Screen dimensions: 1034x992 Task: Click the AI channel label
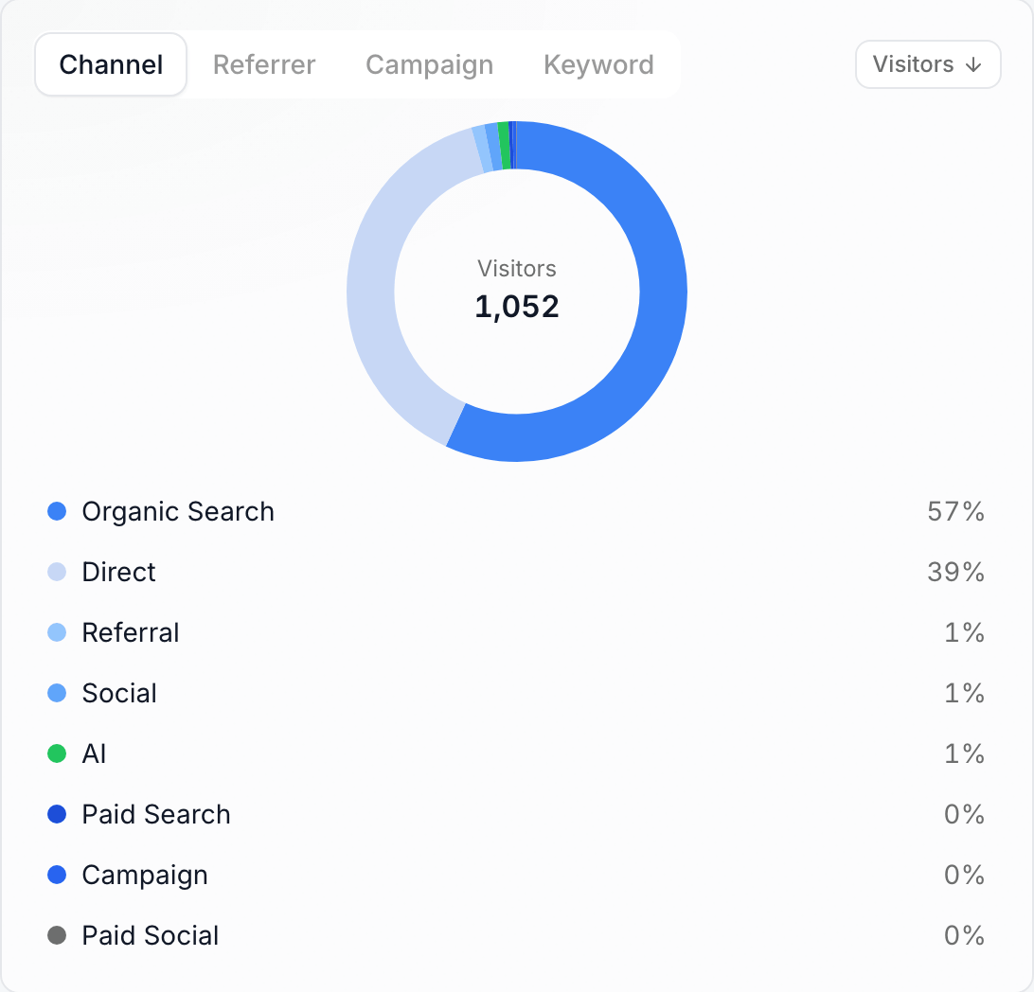point(94,753)
